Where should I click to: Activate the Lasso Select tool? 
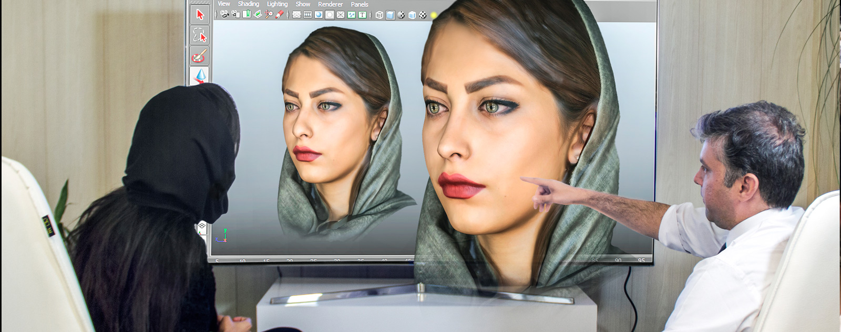click(x=200, y=35)
